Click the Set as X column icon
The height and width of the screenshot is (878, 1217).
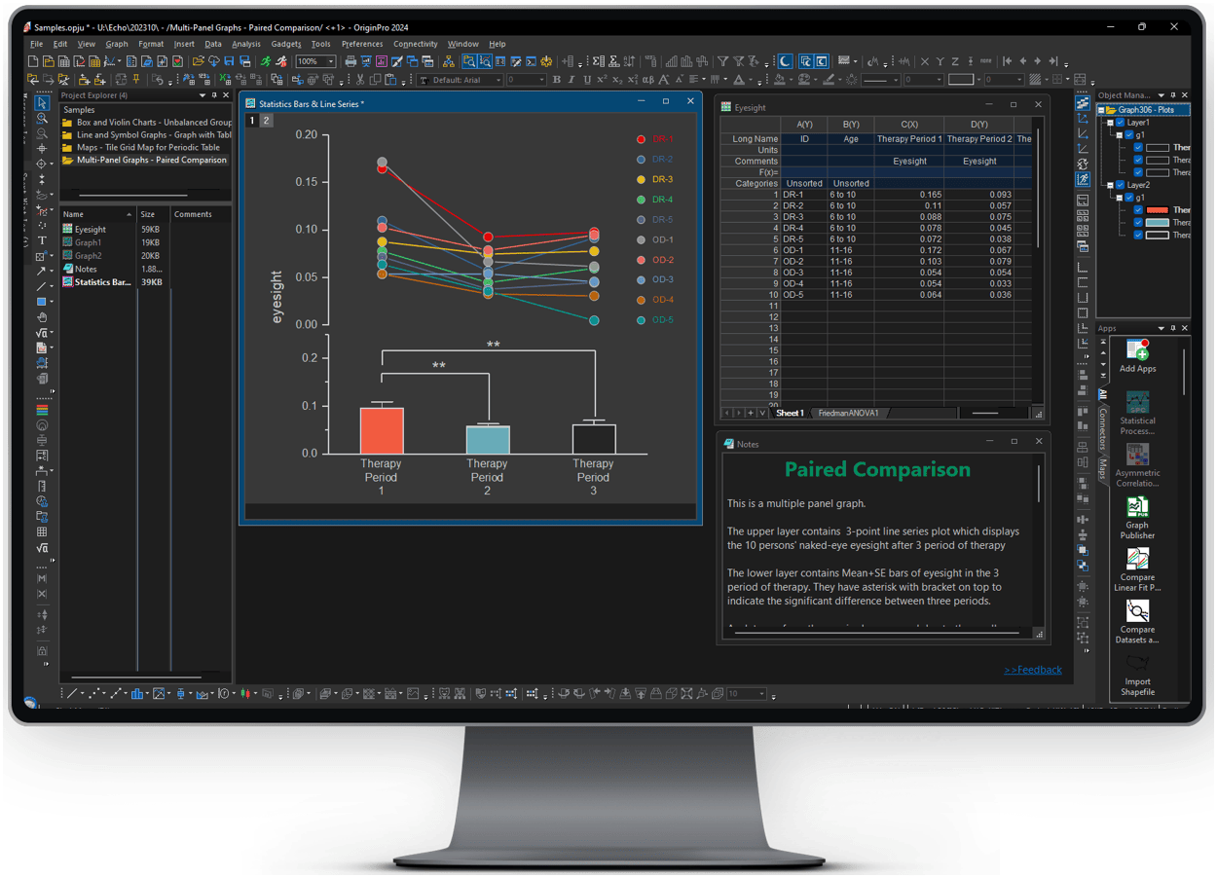coord(924,61)
